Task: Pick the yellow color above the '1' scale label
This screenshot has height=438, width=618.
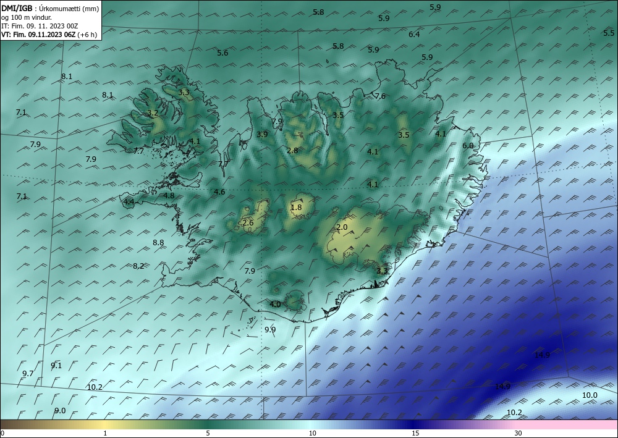Action: coord(105,424)
